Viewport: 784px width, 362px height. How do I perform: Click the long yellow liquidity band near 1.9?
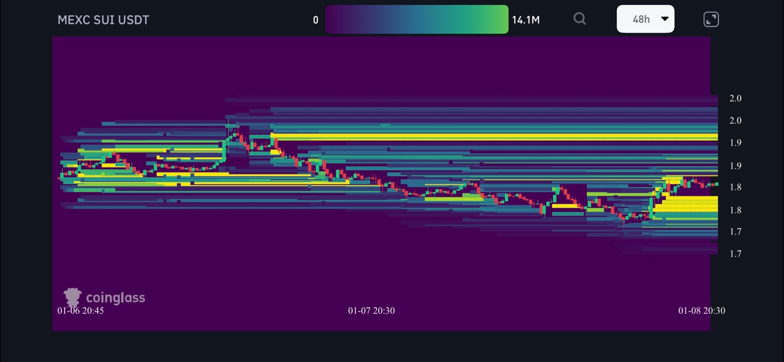494,137
